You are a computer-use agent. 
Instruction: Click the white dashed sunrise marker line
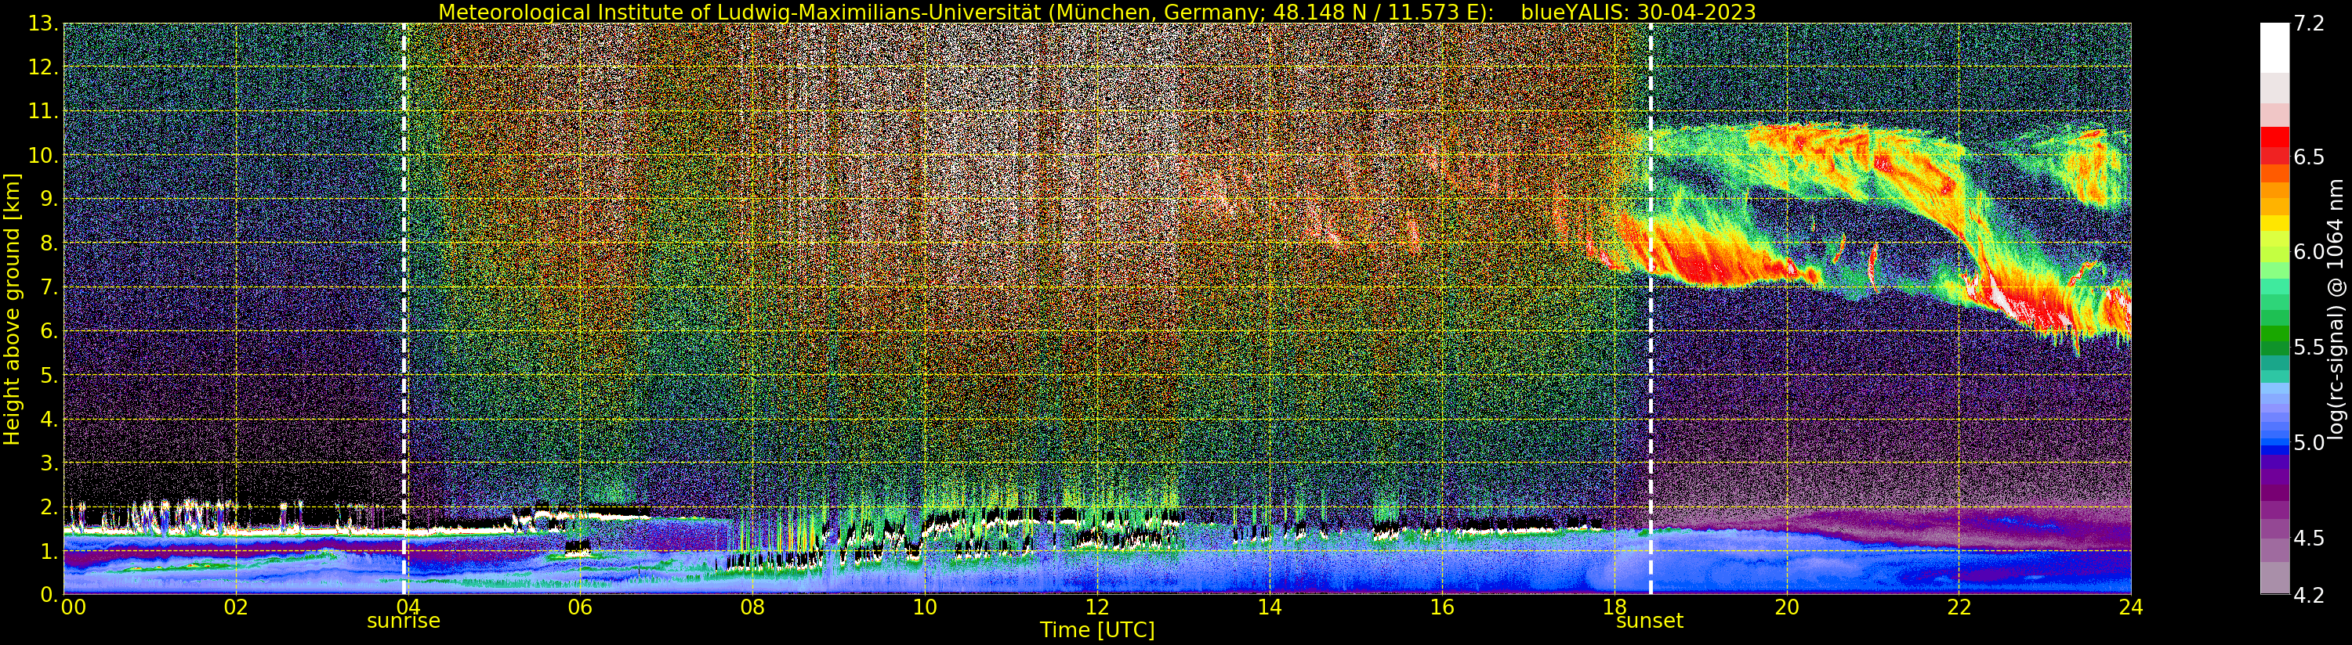tap(404, 308)
